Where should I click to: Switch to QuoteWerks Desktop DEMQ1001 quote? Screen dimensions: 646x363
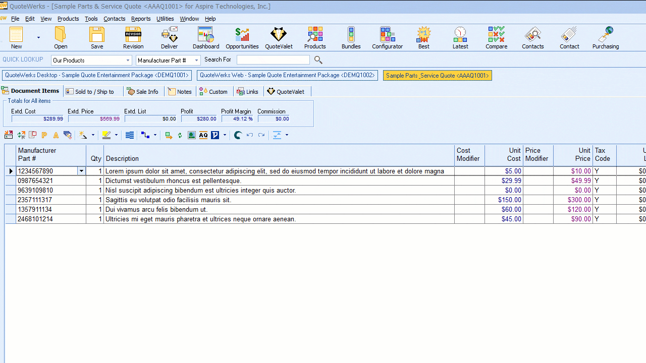pos(97,76)
